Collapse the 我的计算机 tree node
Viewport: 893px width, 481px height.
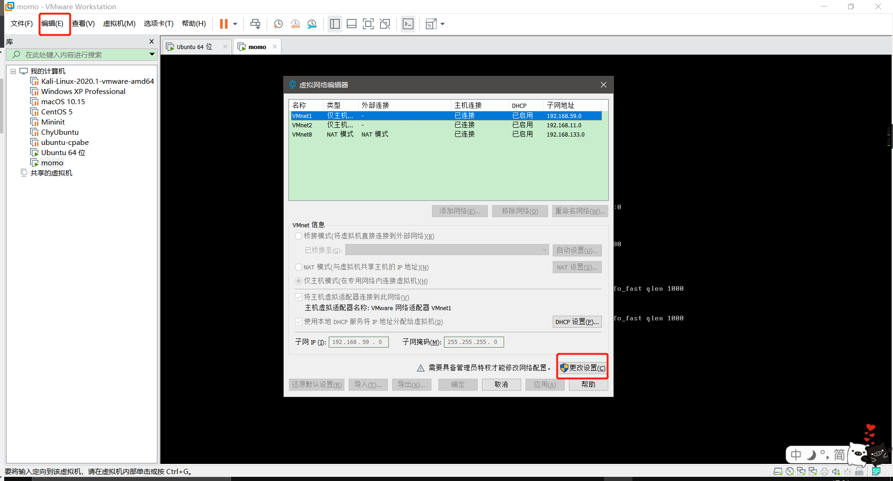[13, 71]
